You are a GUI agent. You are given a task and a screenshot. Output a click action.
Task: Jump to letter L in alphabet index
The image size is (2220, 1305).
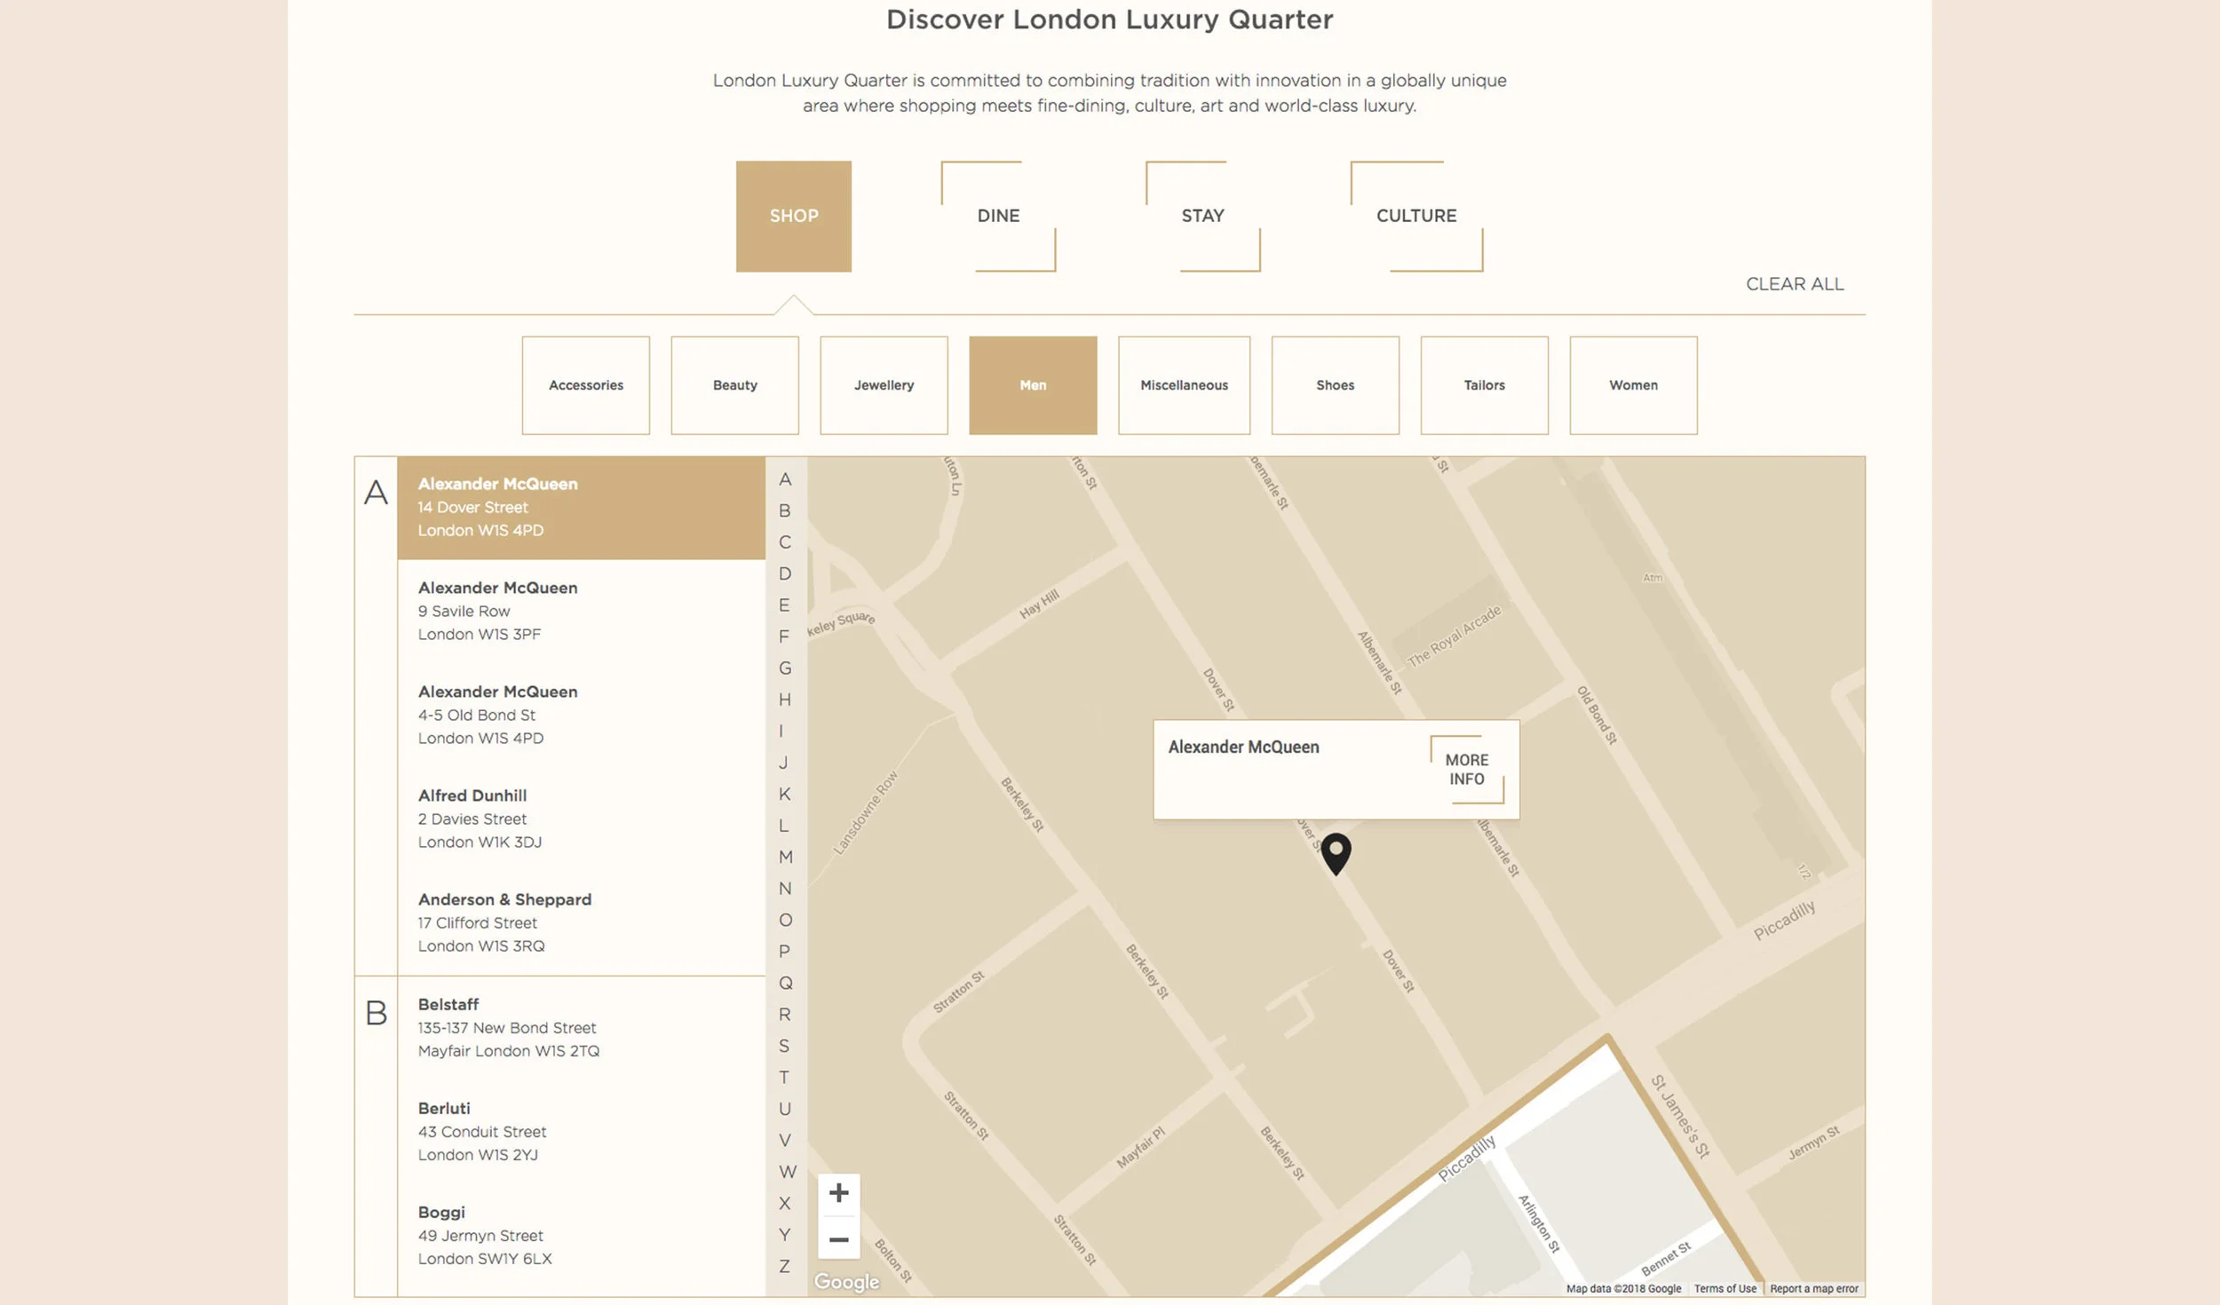point(784,826)
